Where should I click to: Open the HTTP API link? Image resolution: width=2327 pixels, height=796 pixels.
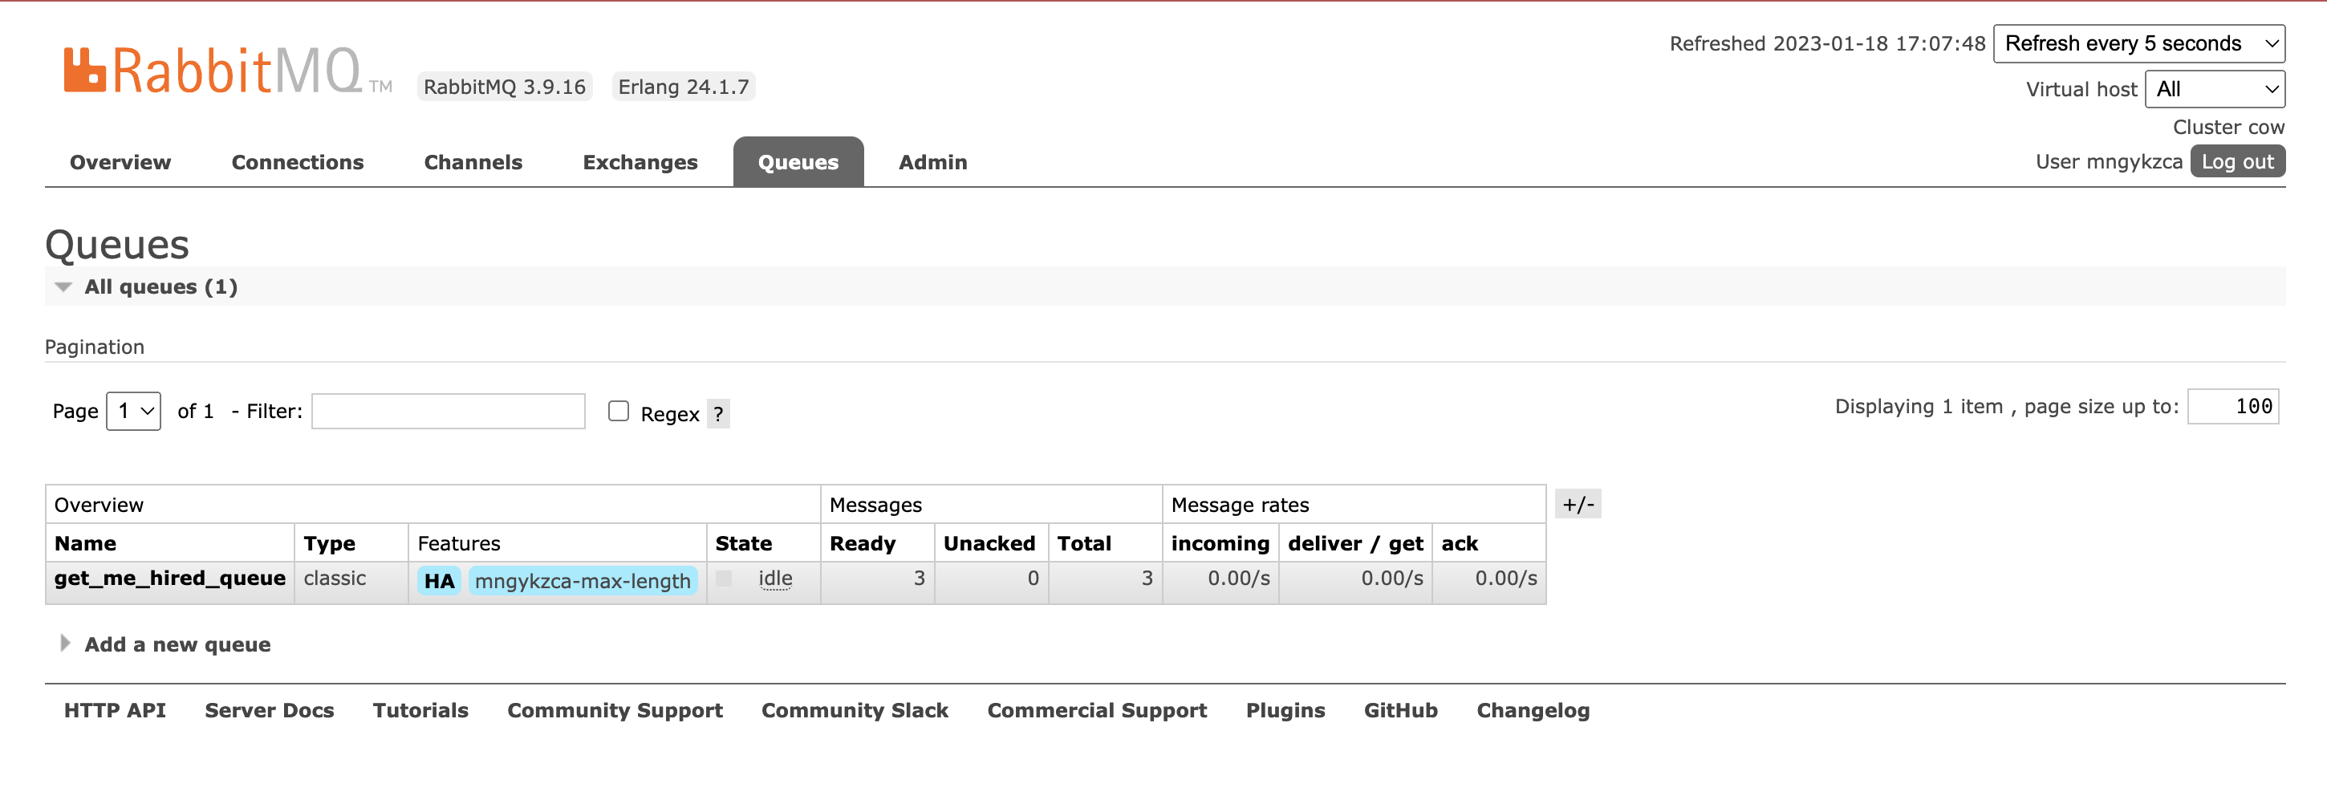click(115, 711)
